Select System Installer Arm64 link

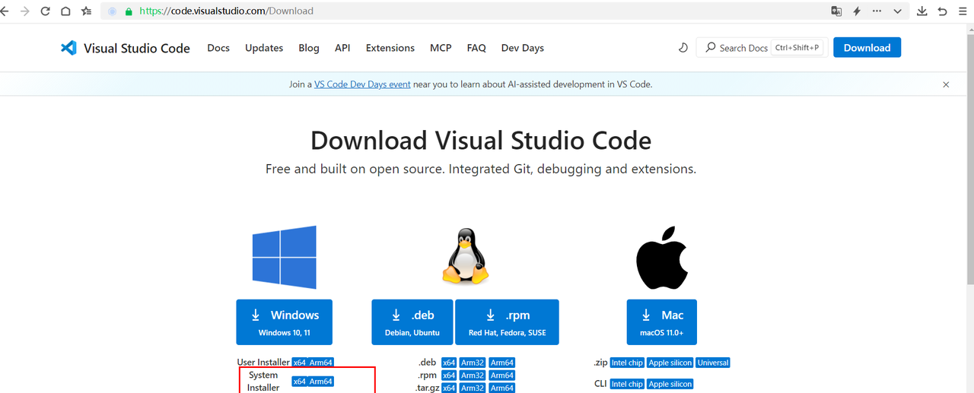pos(321,382)
